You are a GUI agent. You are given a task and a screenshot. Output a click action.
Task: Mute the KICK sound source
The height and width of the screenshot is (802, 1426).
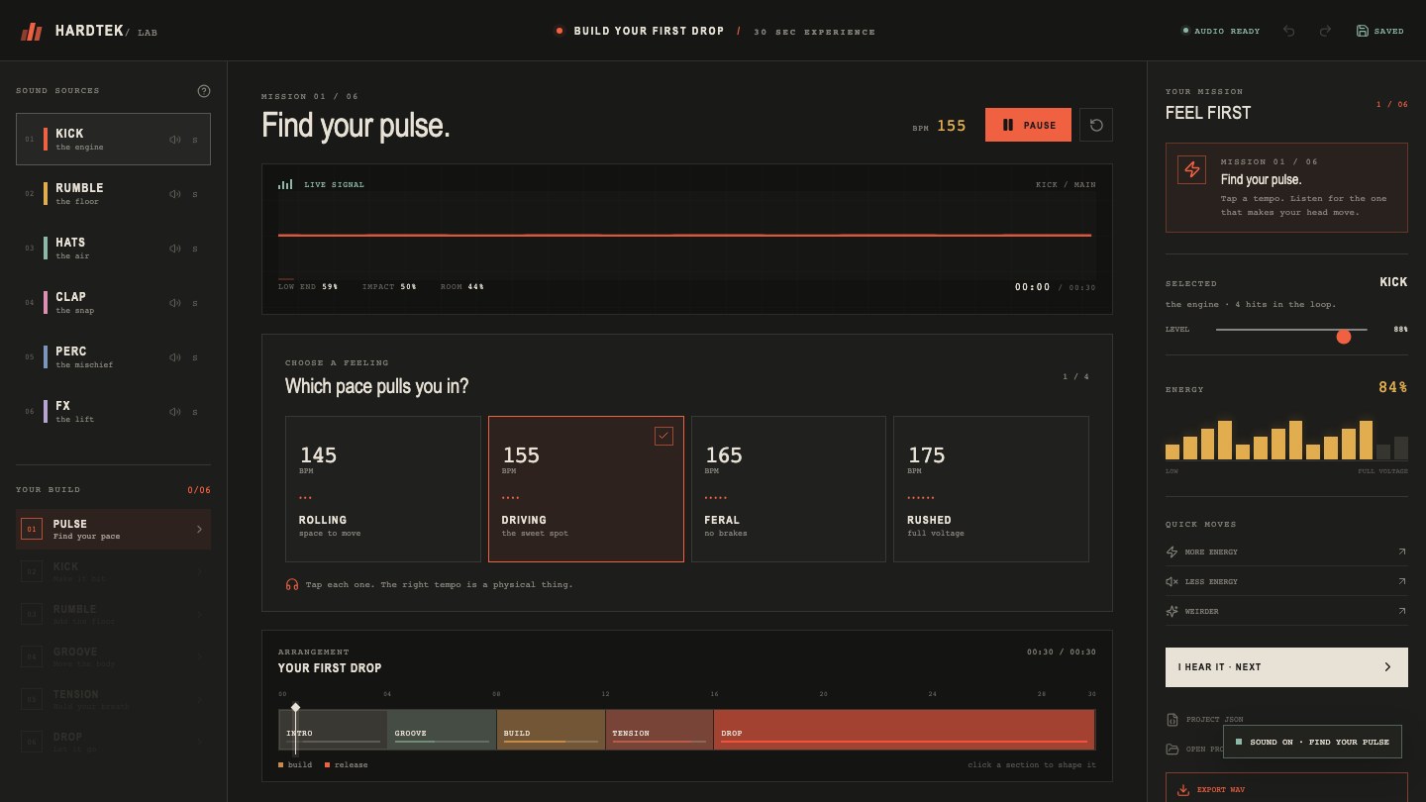pos(175,140)
